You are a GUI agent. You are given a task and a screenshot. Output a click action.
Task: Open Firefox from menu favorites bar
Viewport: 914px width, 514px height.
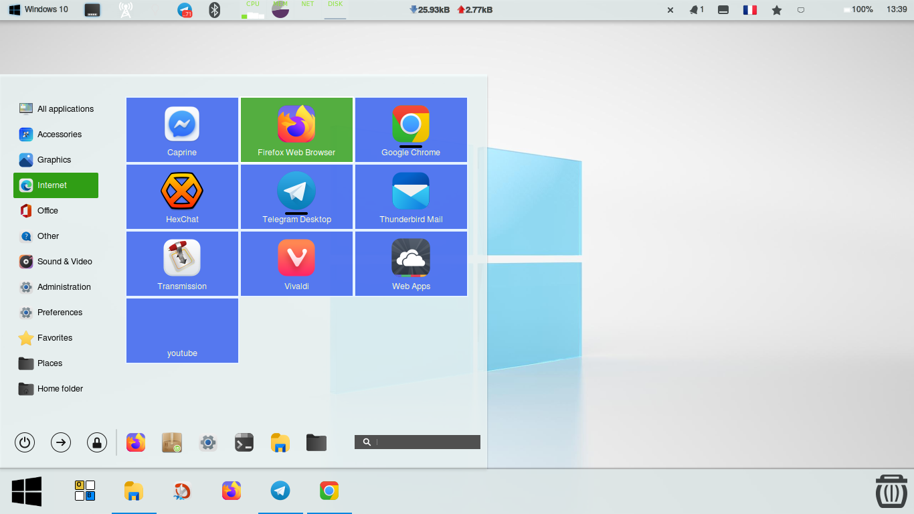point(136,442)
